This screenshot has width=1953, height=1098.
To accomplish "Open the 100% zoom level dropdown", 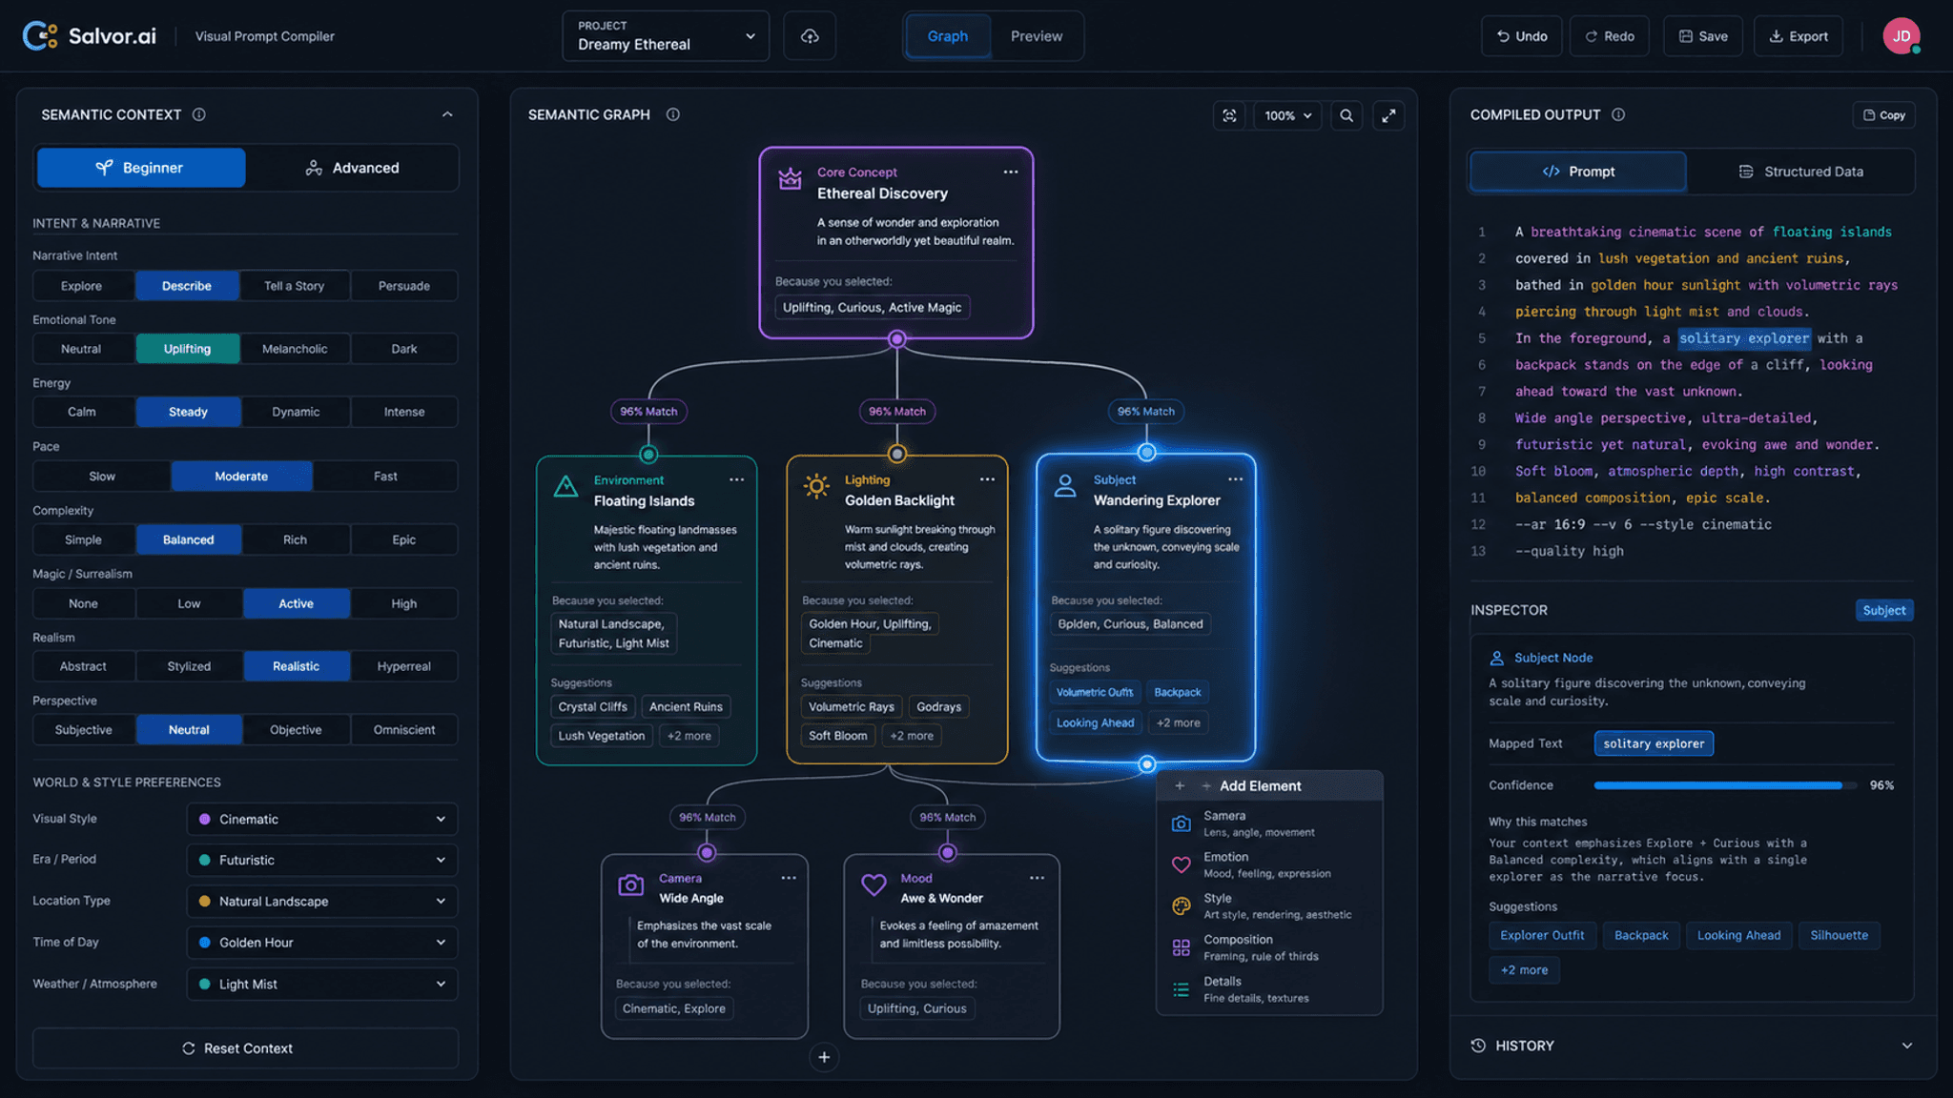I will (x=1288, y=115).
